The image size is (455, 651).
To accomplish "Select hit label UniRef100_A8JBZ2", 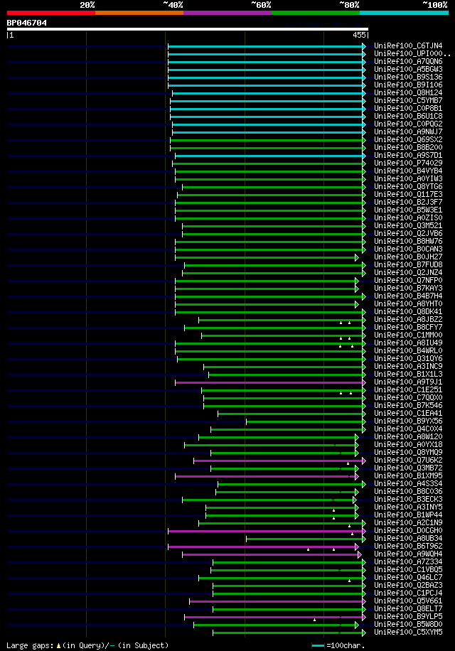I will tap(408, 320).
